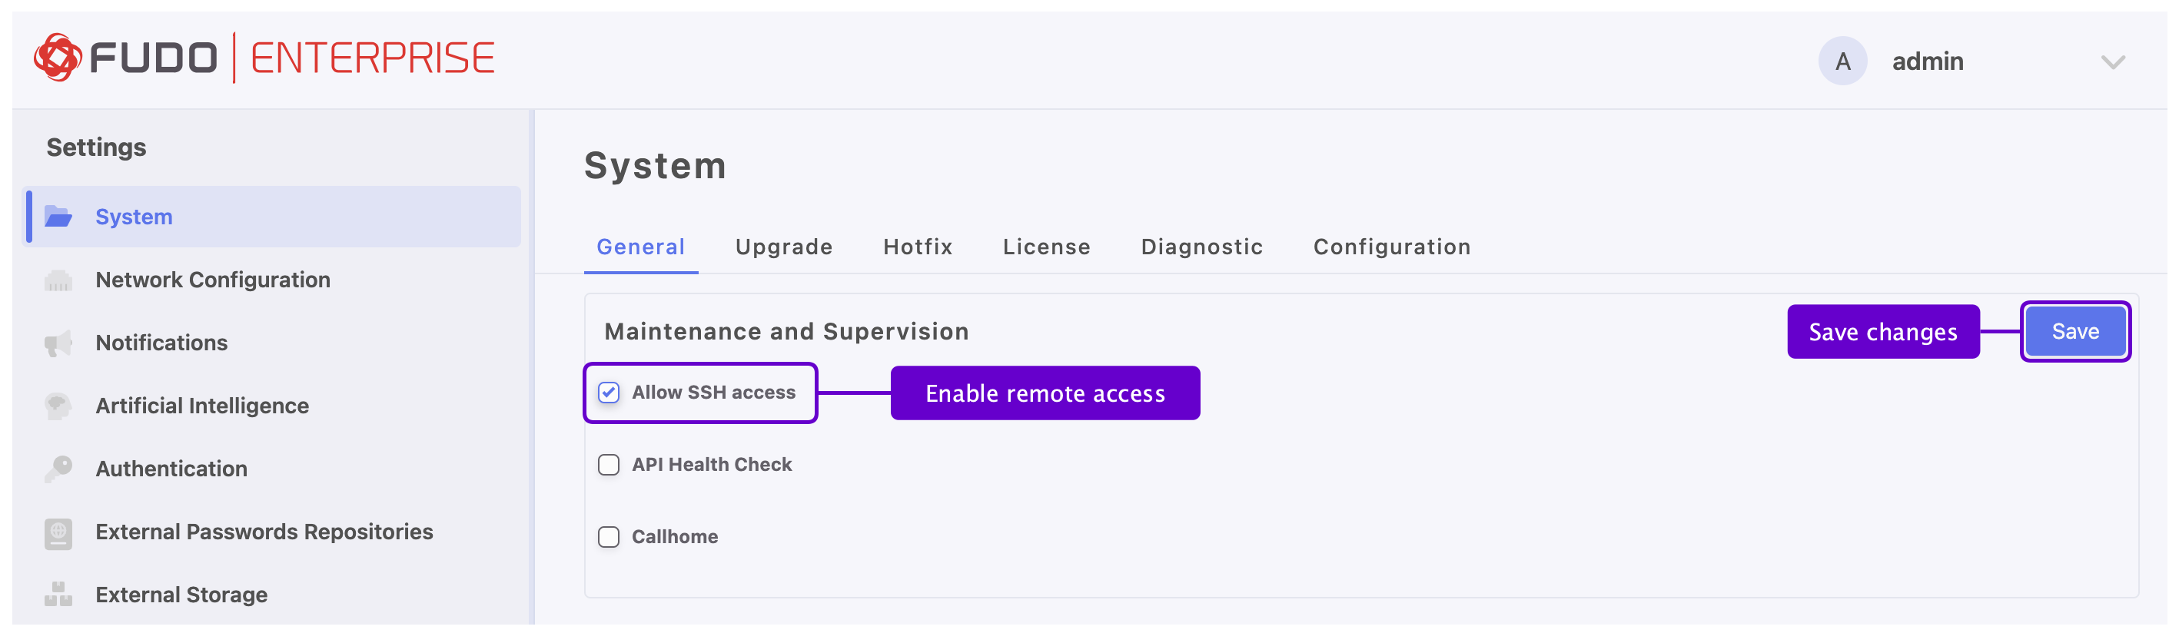Open the Hotfix tab
2179x643 pixels.
pos(918,247)
